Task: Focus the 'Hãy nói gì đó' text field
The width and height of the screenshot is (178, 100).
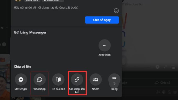Action: 46,8
